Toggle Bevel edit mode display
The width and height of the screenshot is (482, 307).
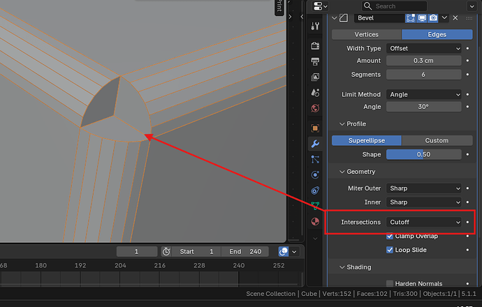(x=410, y=18)
